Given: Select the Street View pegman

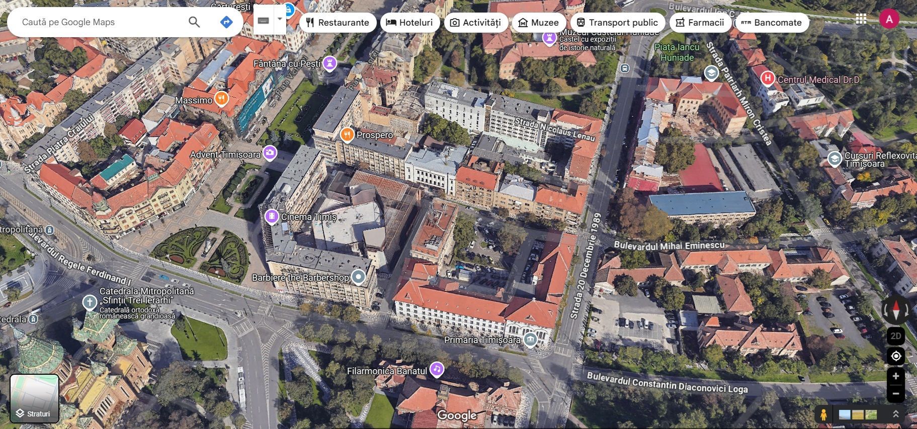Looking at the screenshot, I should pyautogui.click(x=823, y=414).
